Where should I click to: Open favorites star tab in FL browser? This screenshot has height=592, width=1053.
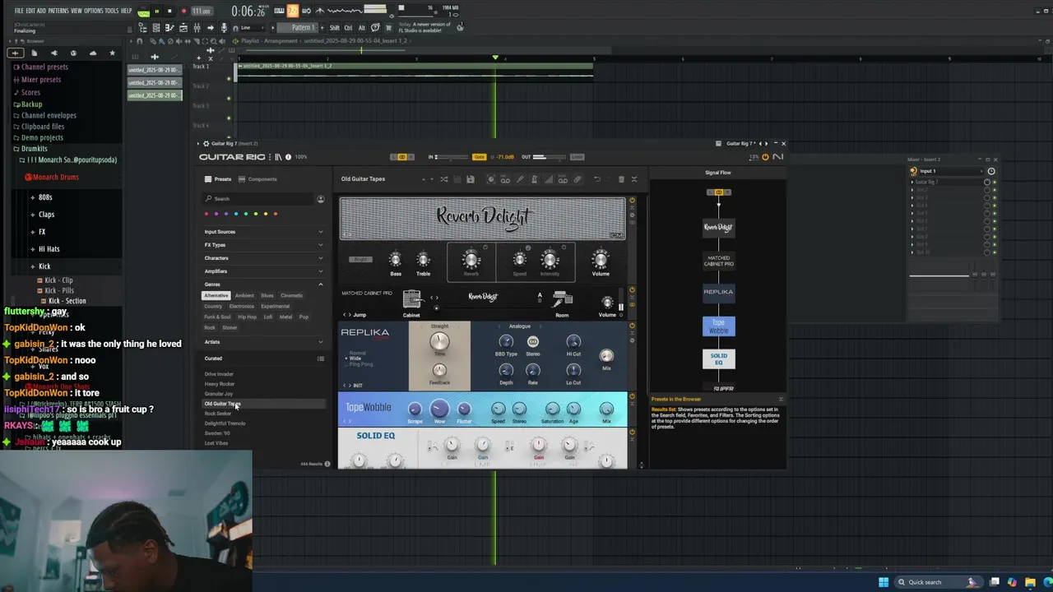coord(112,53)
